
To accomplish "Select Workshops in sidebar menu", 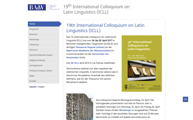I will [43, 40].
